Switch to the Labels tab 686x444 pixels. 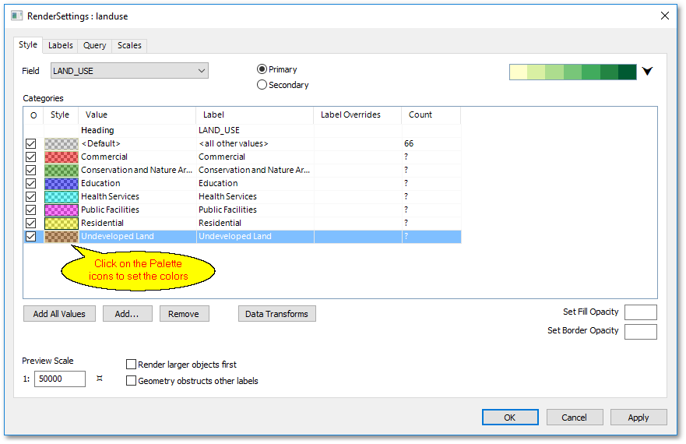point(61,45)
